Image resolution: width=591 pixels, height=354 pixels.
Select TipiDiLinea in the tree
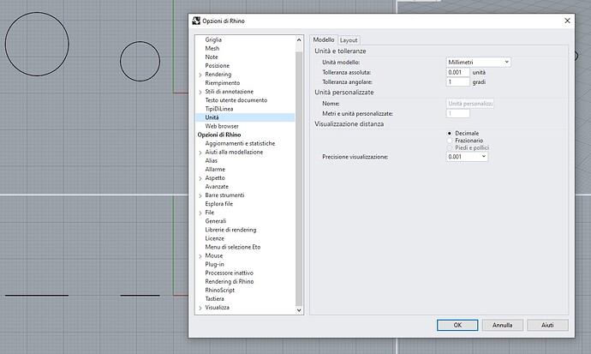coord(219,109)
